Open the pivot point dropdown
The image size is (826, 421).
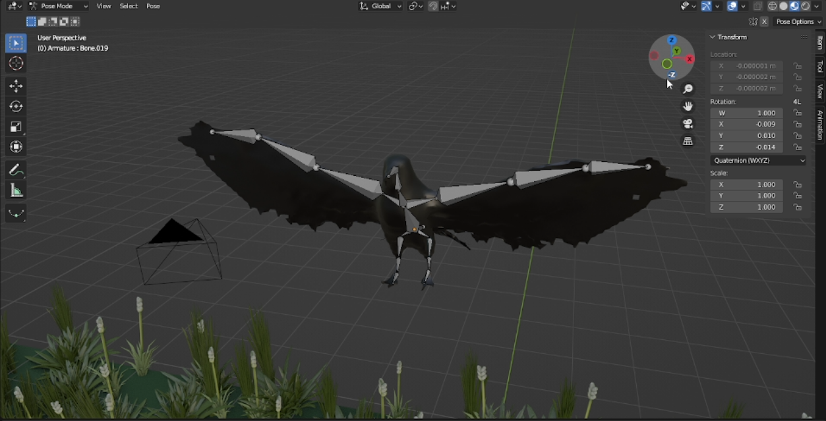(415, 6)
